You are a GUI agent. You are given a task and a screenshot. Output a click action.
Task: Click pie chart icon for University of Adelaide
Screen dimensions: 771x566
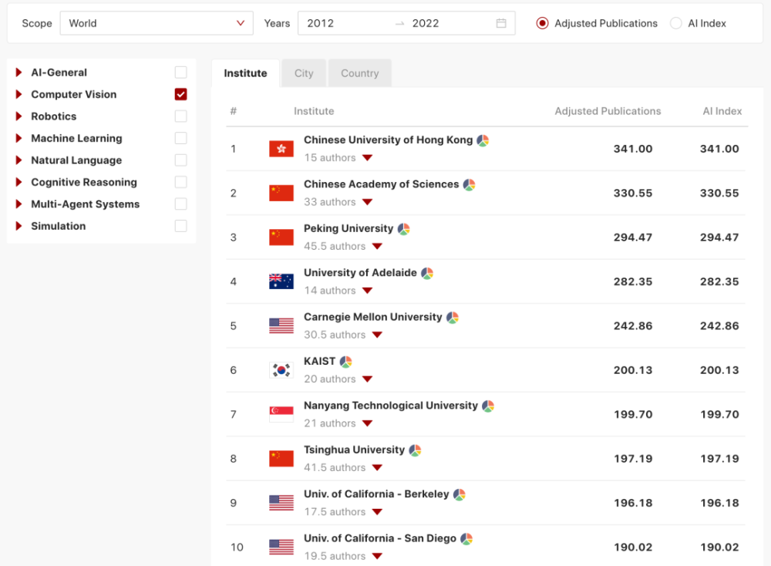(427, 274)
